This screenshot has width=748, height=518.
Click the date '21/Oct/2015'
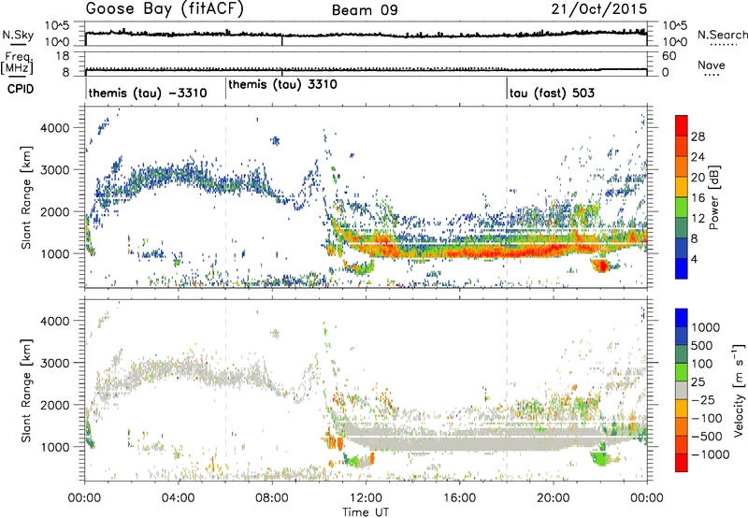coord(599,9)
